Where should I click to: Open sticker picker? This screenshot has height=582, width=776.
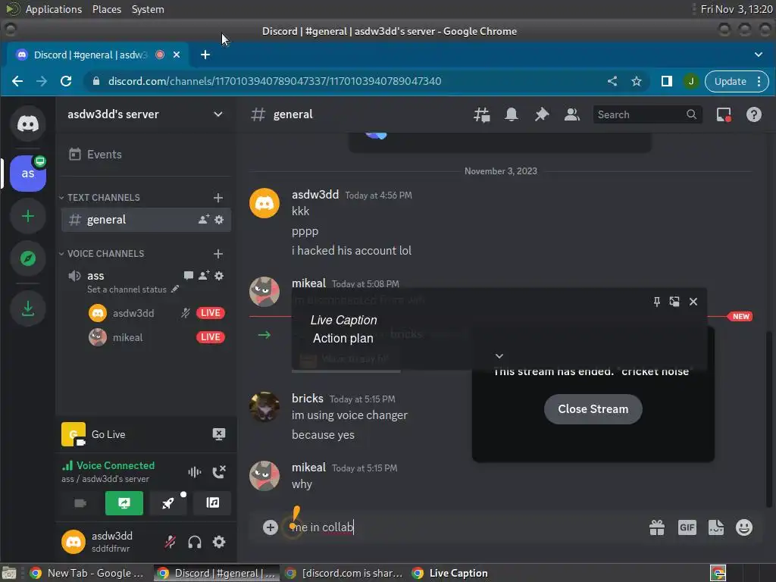pyautogui.click(x=715, y=527)
